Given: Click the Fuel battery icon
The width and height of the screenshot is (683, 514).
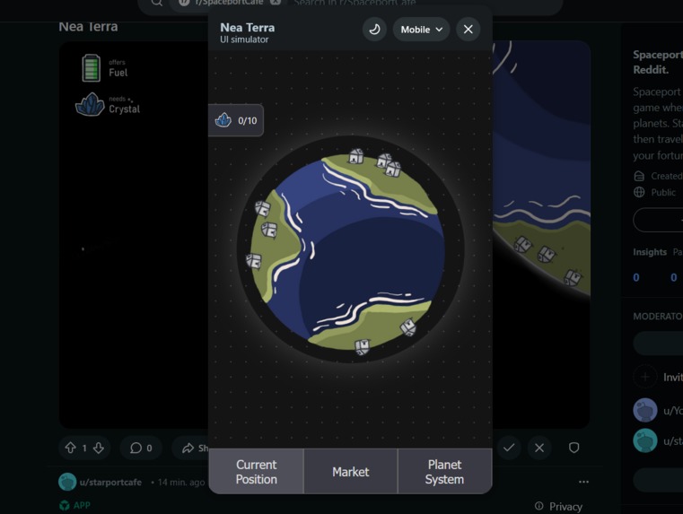Looking at the screenshot, I should pos(91,68).
